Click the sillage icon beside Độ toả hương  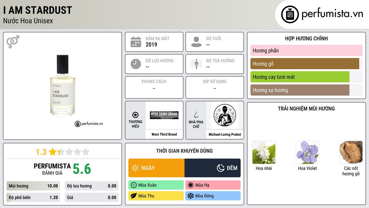(x=196, y=64)
